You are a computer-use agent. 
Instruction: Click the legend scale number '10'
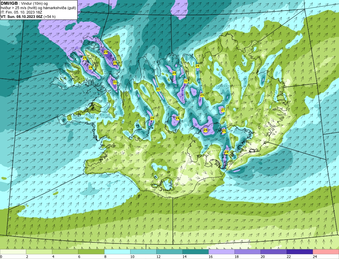pyautogui.click(x=132, y=257)
